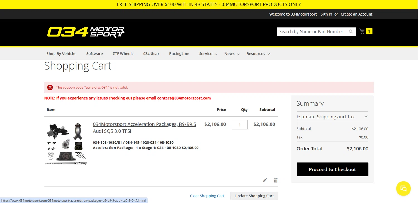This screenshot has height=203, width=418.
Task: Click the free shipping yellow banner text
Action: tap(209, 4)
